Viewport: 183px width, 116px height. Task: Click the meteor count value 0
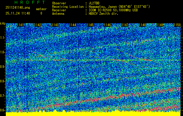[x=41, y=13]
